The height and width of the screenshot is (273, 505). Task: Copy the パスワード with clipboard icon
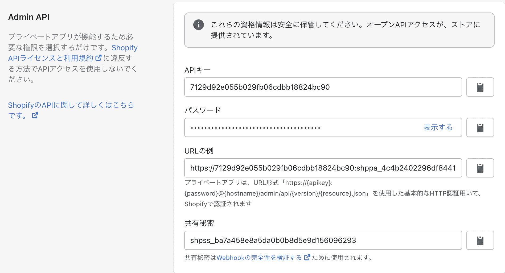(x=480, y=127)
